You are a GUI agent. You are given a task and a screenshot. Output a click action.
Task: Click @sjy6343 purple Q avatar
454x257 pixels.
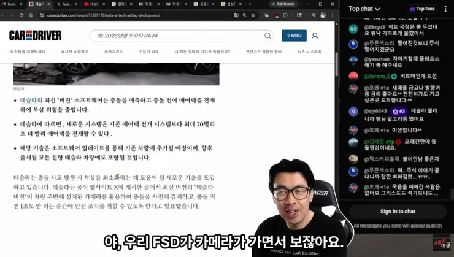click(353, 112)
